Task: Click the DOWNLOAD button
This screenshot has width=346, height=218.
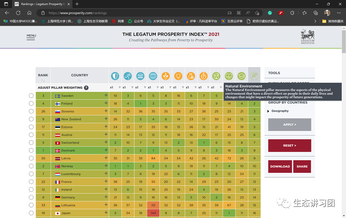Action: point(280,166)
